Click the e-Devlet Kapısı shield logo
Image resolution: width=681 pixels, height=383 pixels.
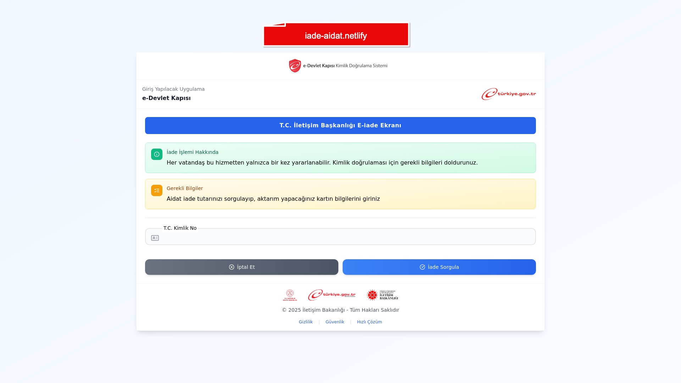point(295,66)
